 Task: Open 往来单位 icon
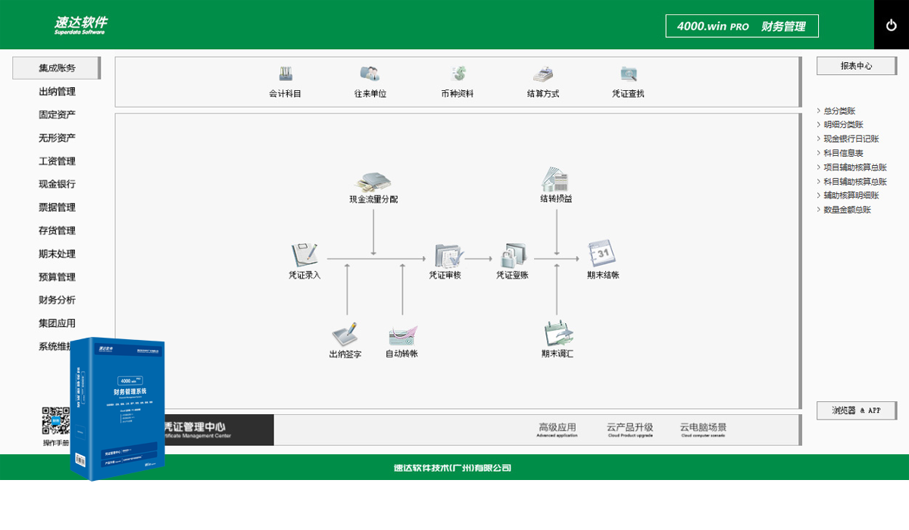tap(370, 74)
